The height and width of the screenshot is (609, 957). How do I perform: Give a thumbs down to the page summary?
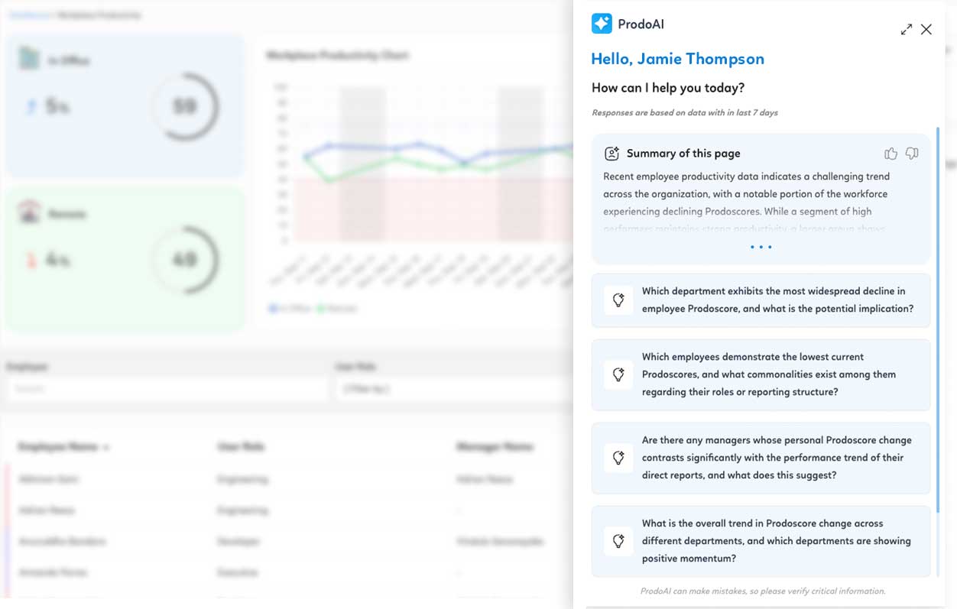click(912, 154)
